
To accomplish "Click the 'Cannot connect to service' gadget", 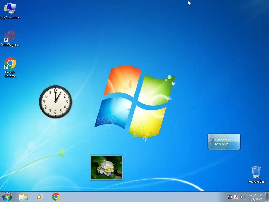I will [x=224, y=142].
